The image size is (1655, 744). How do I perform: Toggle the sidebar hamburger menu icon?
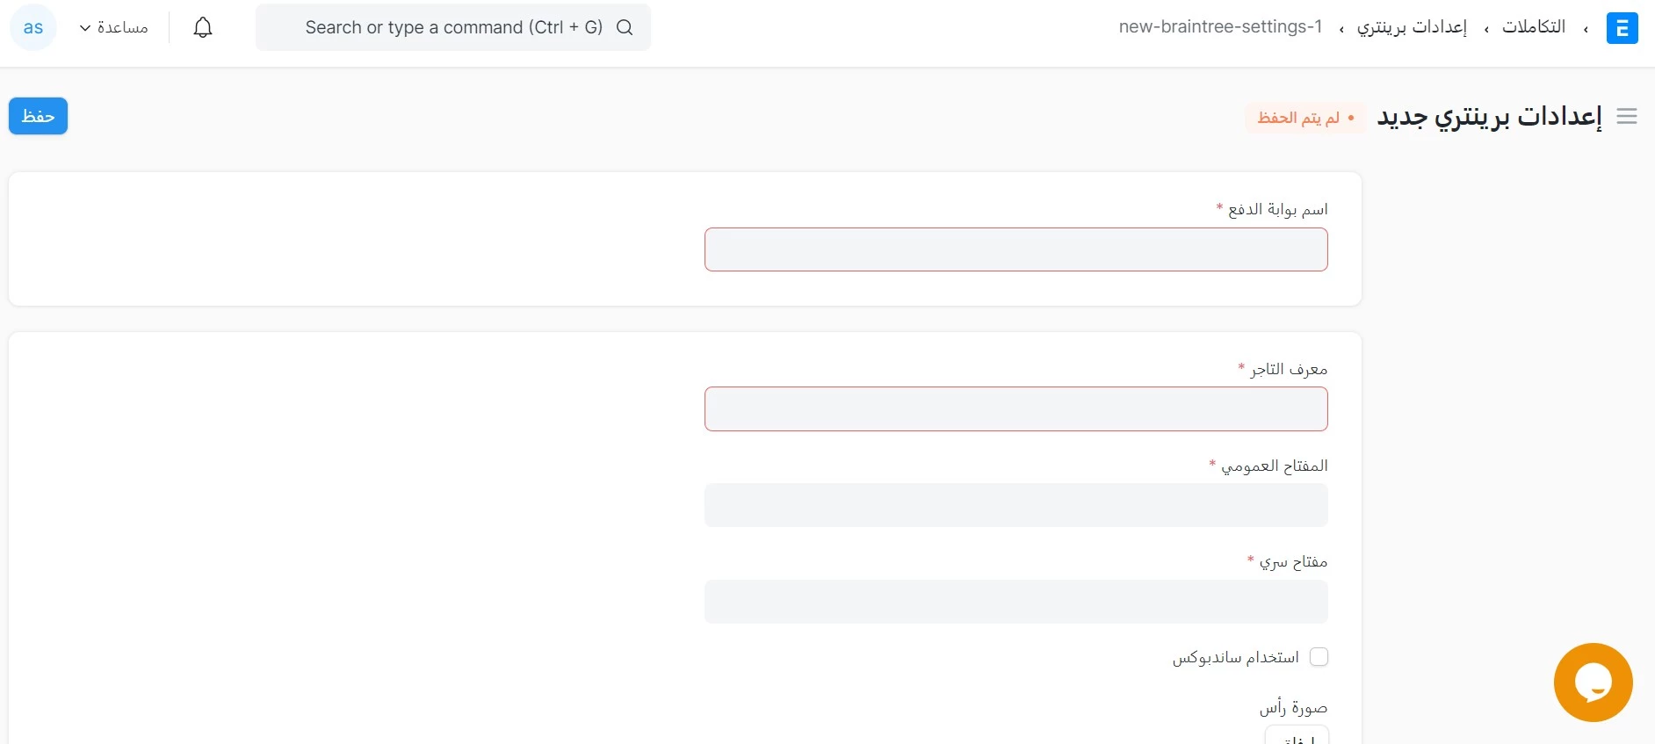(x=1627, y=116)
